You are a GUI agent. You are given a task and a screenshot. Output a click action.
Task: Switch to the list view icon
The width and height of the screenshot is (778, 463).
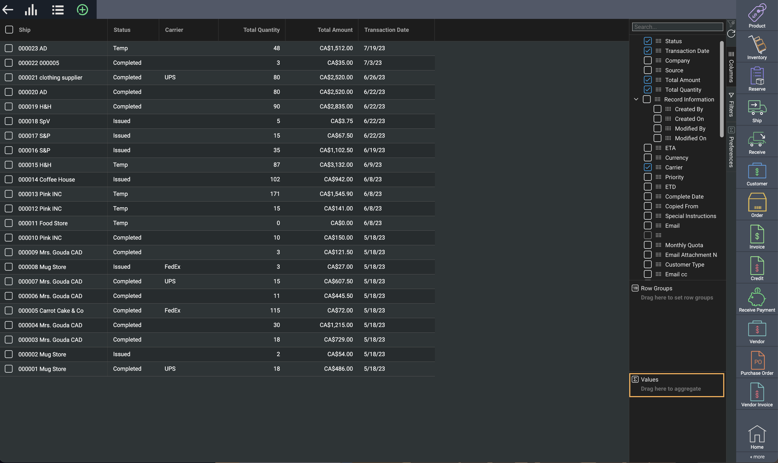pos(58,10)
